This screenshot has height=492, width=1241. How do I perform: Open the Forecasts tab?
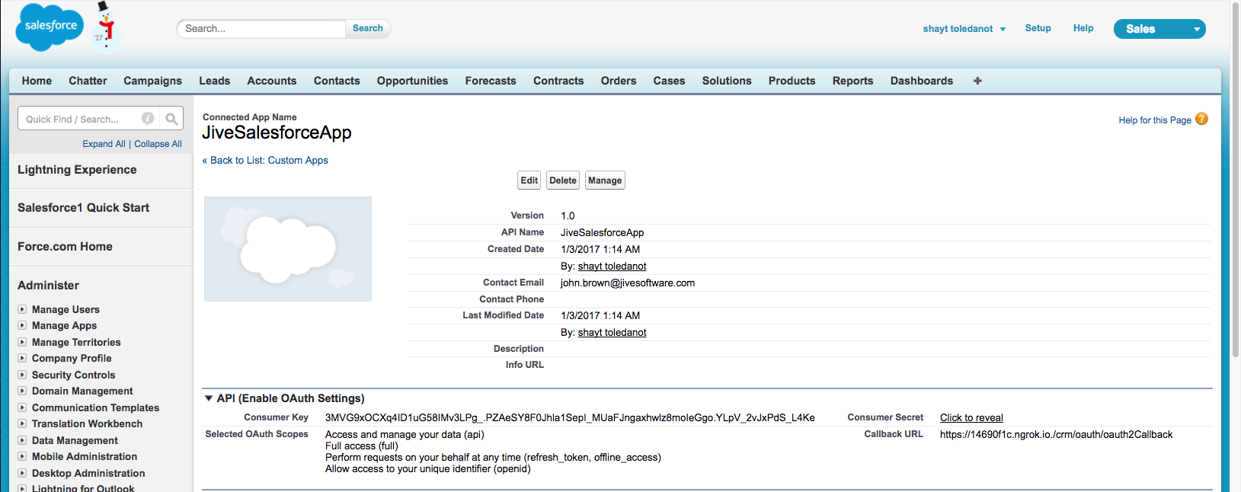pos(491,81)
